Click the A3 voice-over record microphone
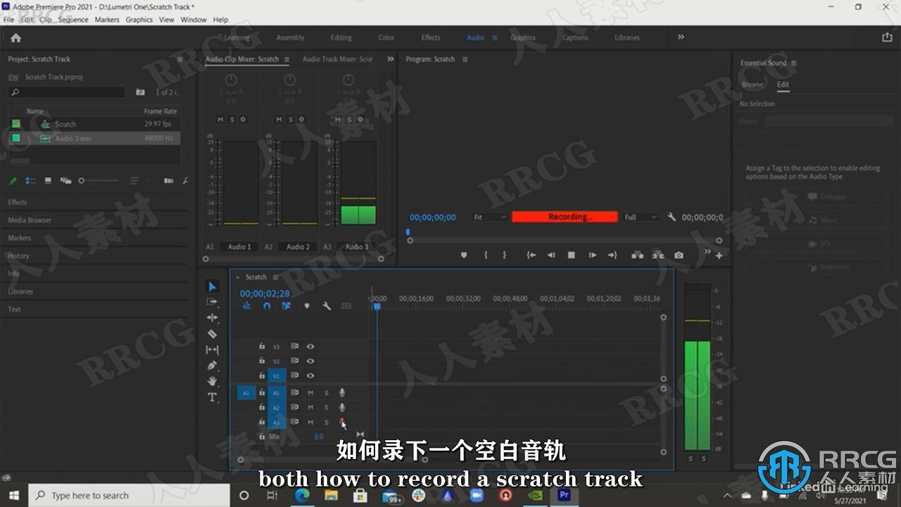901x507 pixels. 342,423
